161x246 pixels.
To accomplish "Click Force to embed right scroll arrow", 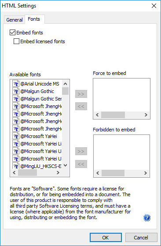I will point(146,115).
